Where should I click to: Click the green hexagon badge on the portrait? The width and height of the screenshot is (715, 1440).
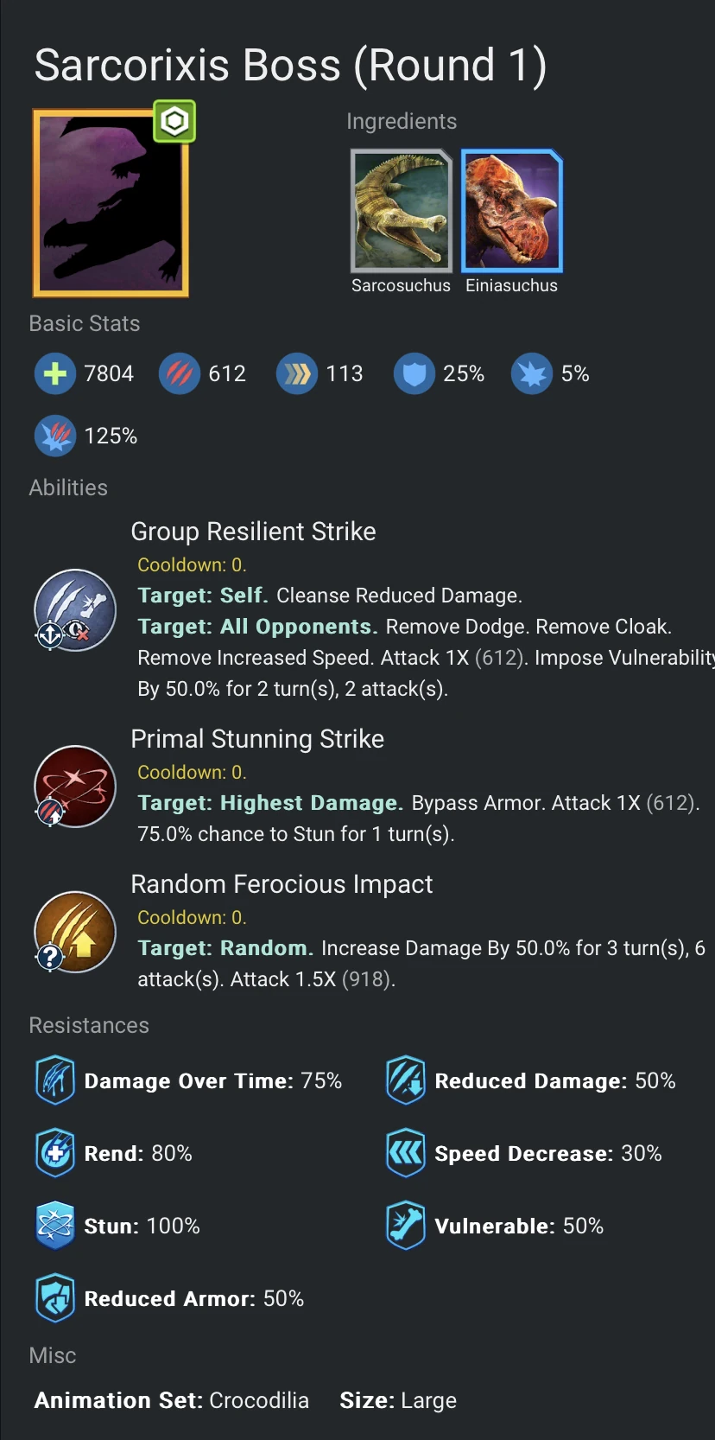pos(174,123)
